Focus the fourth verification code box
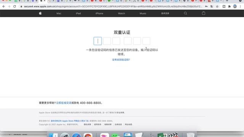 128,41
